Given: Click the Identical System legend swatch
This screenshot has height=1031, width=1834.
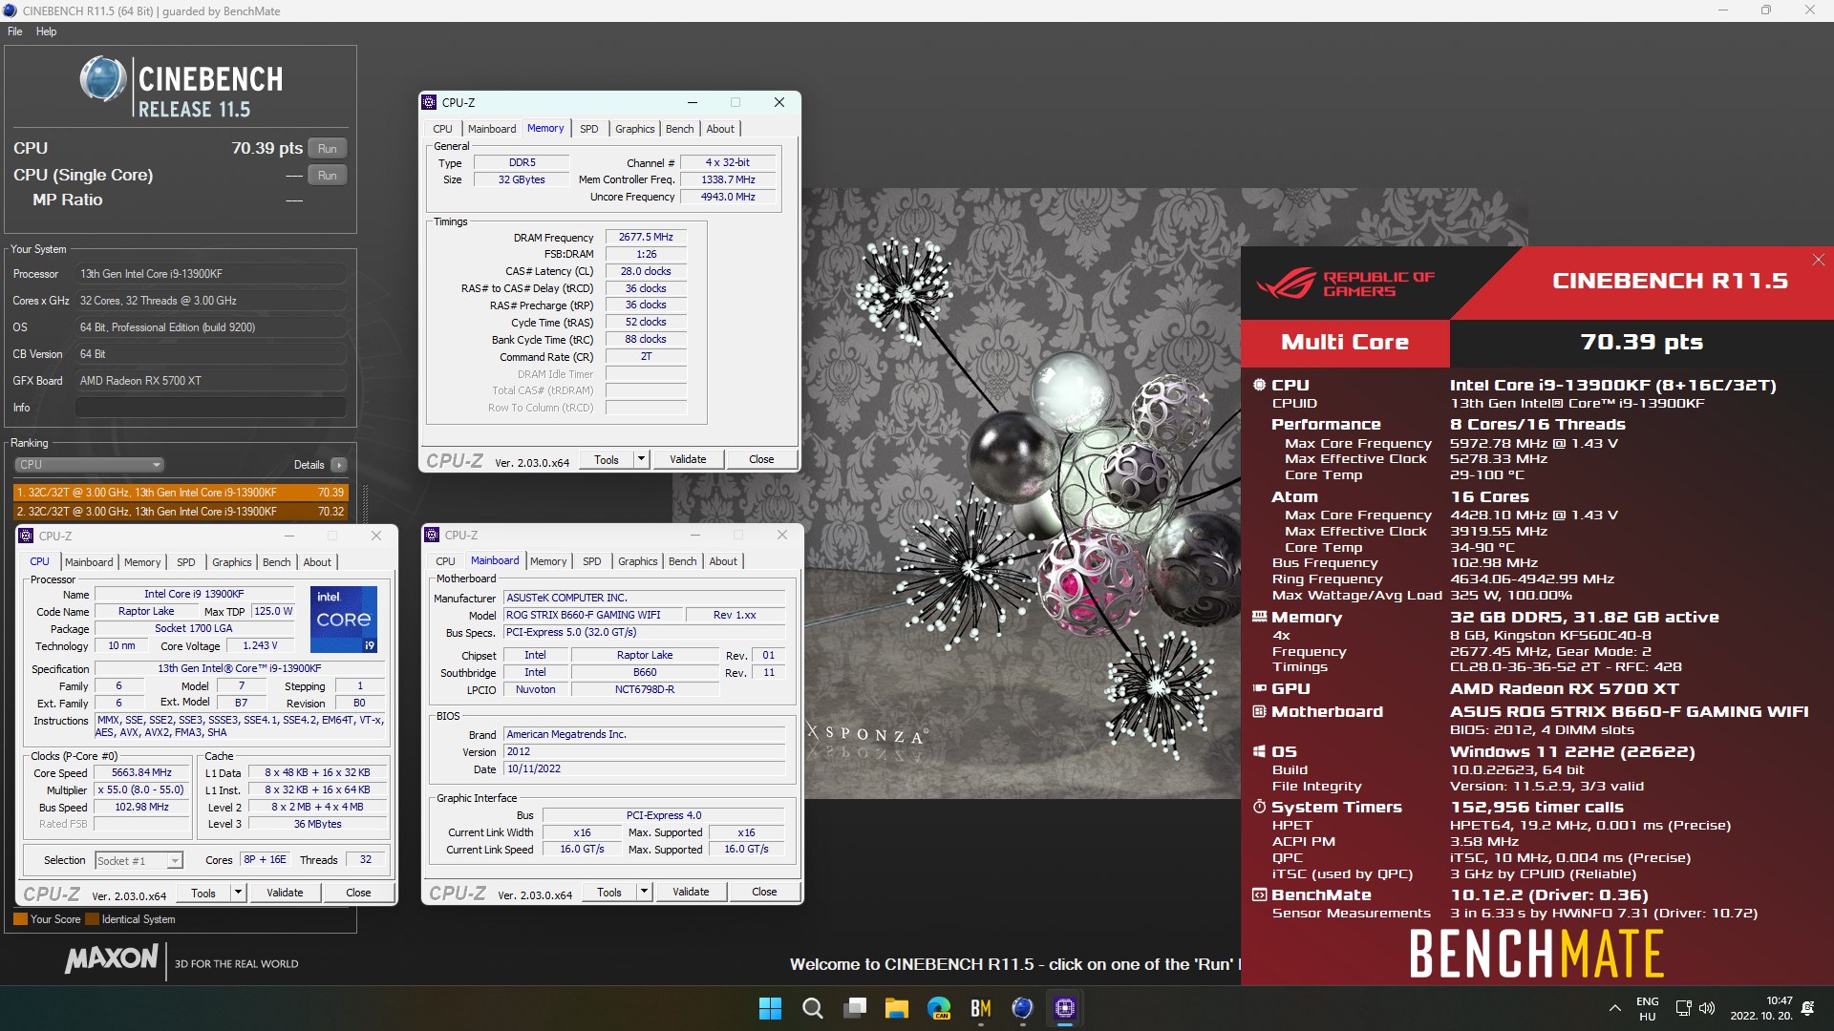Looking at the screenshot, I should [x=93, y=919].
